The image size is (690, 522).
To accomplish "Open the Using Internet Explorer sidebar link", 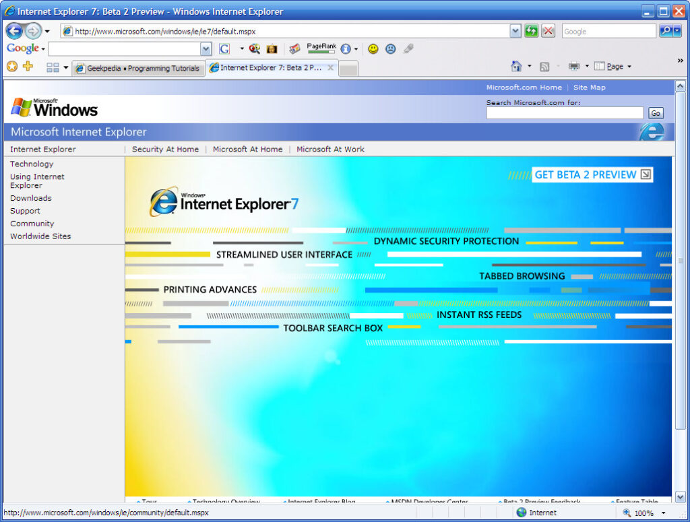I will pos(38,181).
